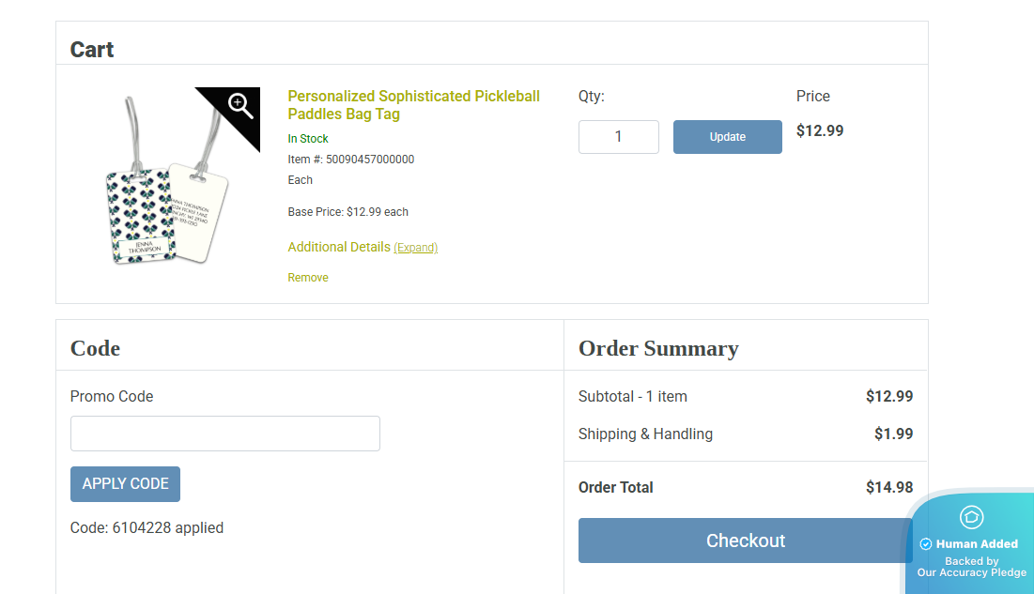Screen dimensions: 1034x594
Task: Click the Item # 50090457000000 text
Action: point(350,160)
